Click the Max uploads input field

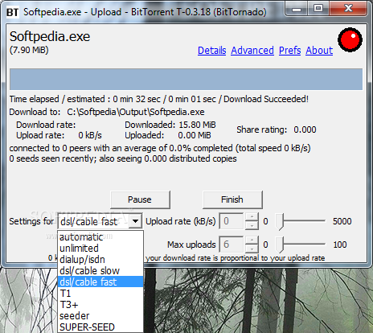232,245
